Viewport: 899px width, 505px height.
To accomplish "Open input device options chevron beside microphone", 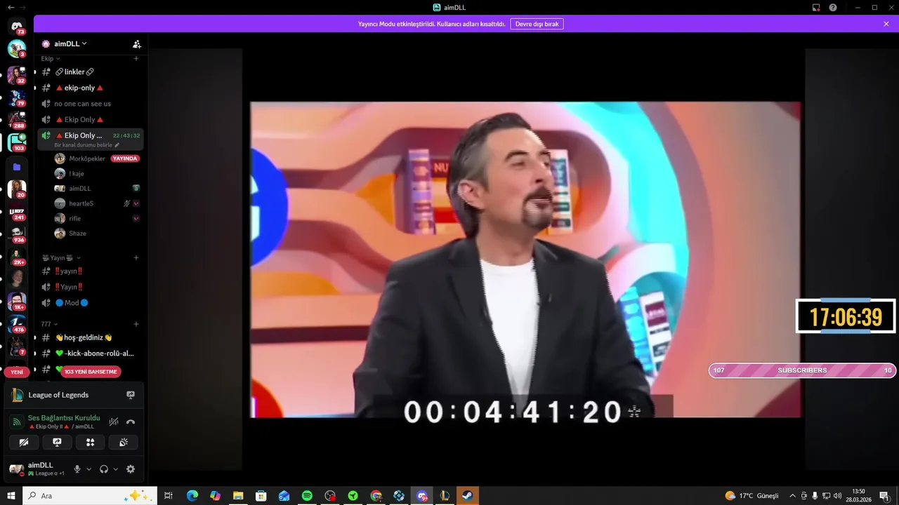I will coord(88,469).
